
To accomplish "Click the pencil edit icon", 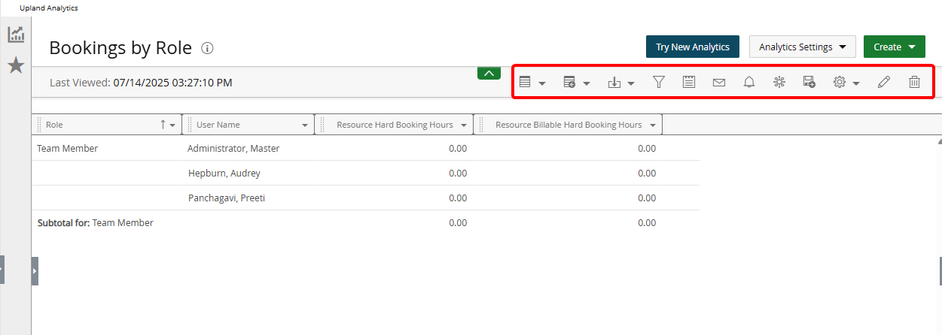I will (884, 83).
